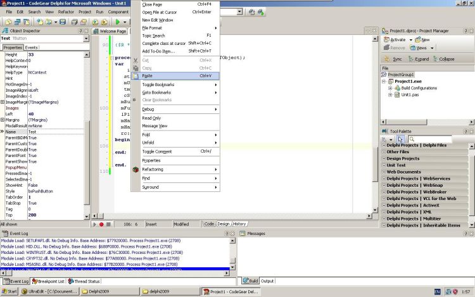Open the Refactor menu in the menu bar

pos(66,12)
